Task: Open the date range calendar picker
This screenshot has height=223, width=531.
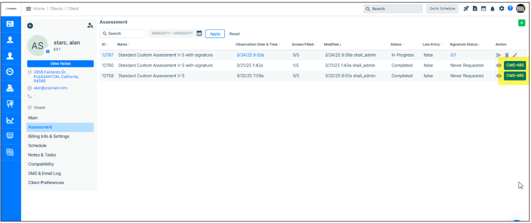Action: coord(199,33)
